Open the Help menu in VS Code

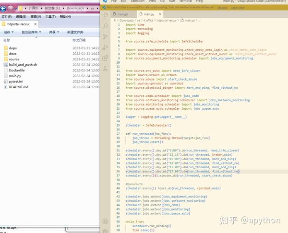[x=200, y=1]
